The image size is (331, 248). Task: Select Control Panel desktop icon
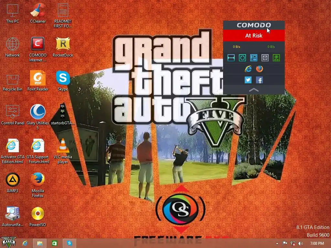tap(13, 115)
